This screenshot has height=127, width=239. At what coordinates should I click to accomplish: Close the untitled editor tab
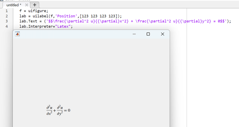(x=26, y=5)
